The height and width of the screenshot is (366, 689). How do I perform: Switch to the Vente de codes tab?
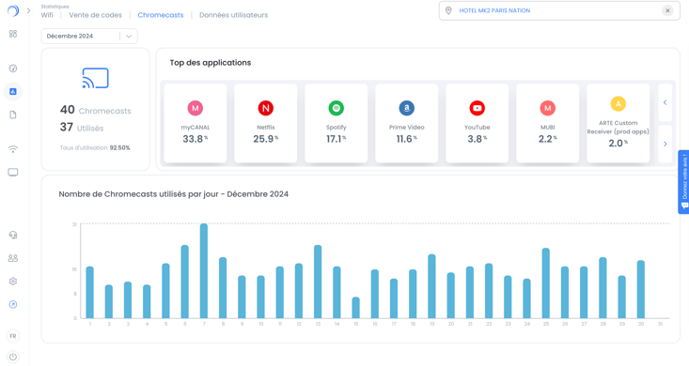pyautogui.click(x=95, y=15)
